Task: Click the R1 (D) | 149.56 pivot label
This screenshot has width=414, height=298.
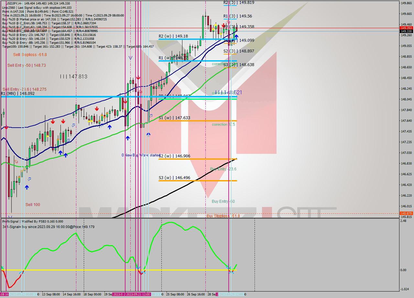Action: 238,16
